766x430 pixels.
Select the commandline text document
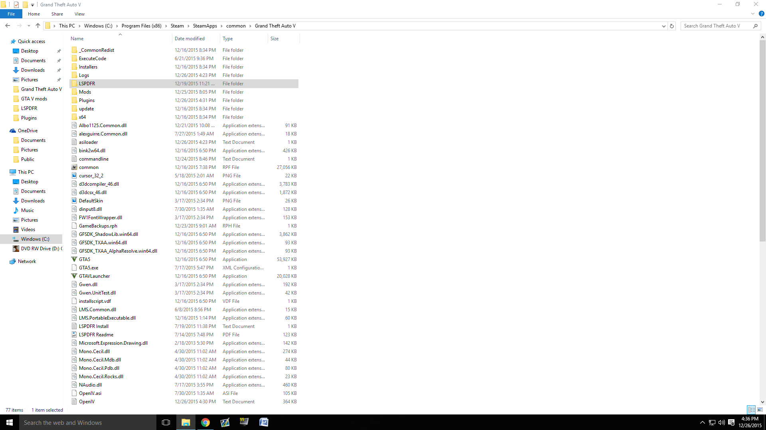(x=184, y=159)
